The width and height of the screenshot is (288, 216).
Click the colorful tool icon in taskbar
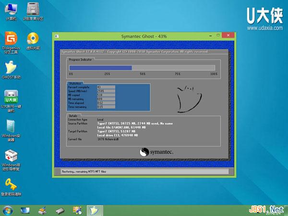[77, 210]
